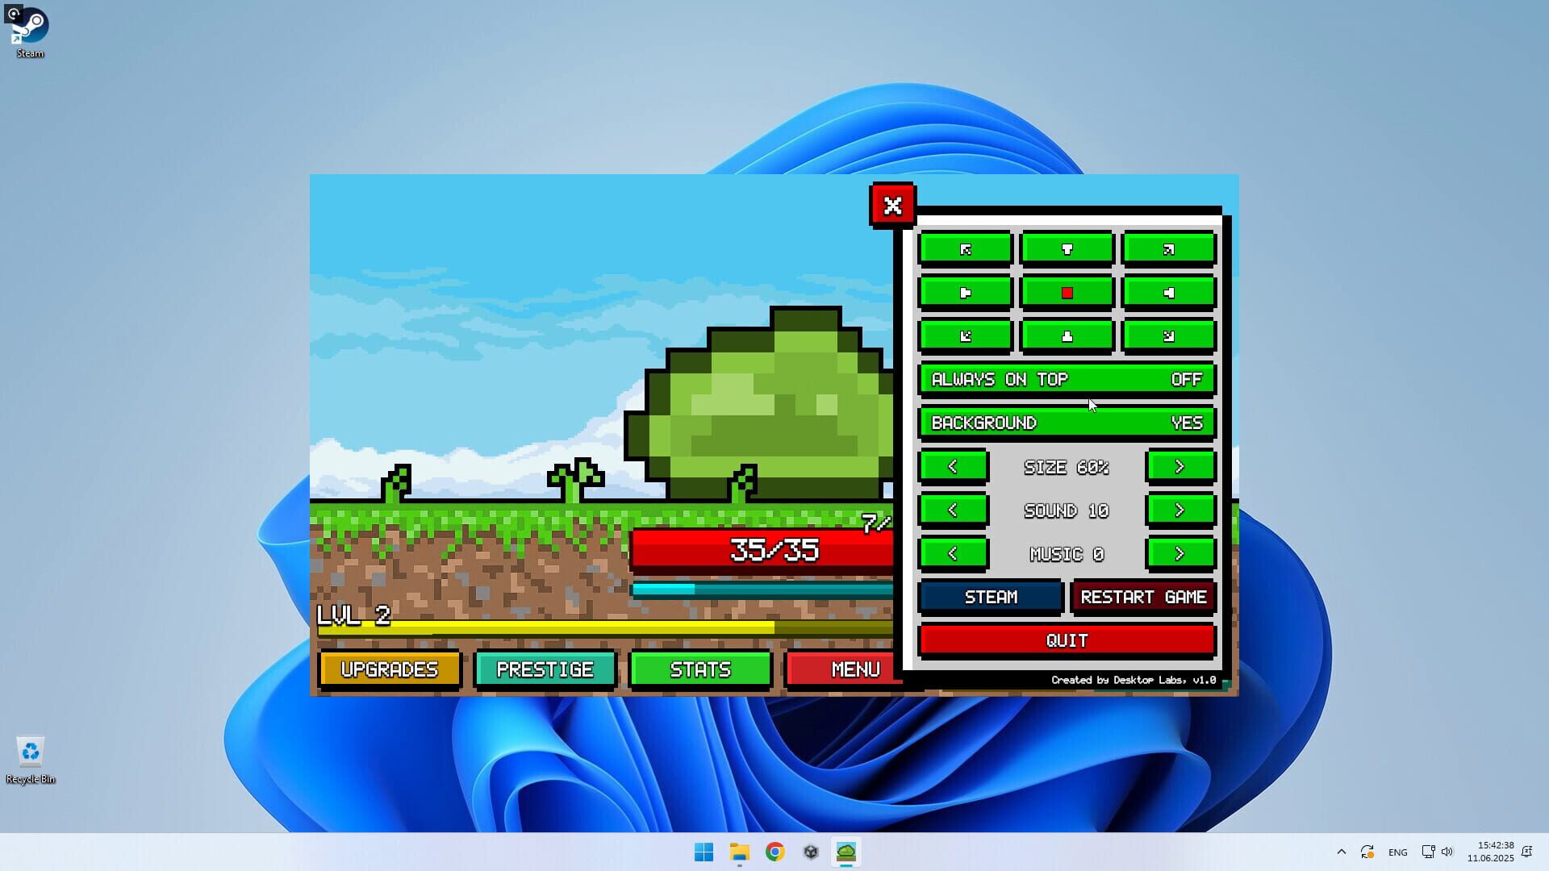Click the move-up window position icon
This screenshot has width=1549, height=871.
coord(1067,249)
